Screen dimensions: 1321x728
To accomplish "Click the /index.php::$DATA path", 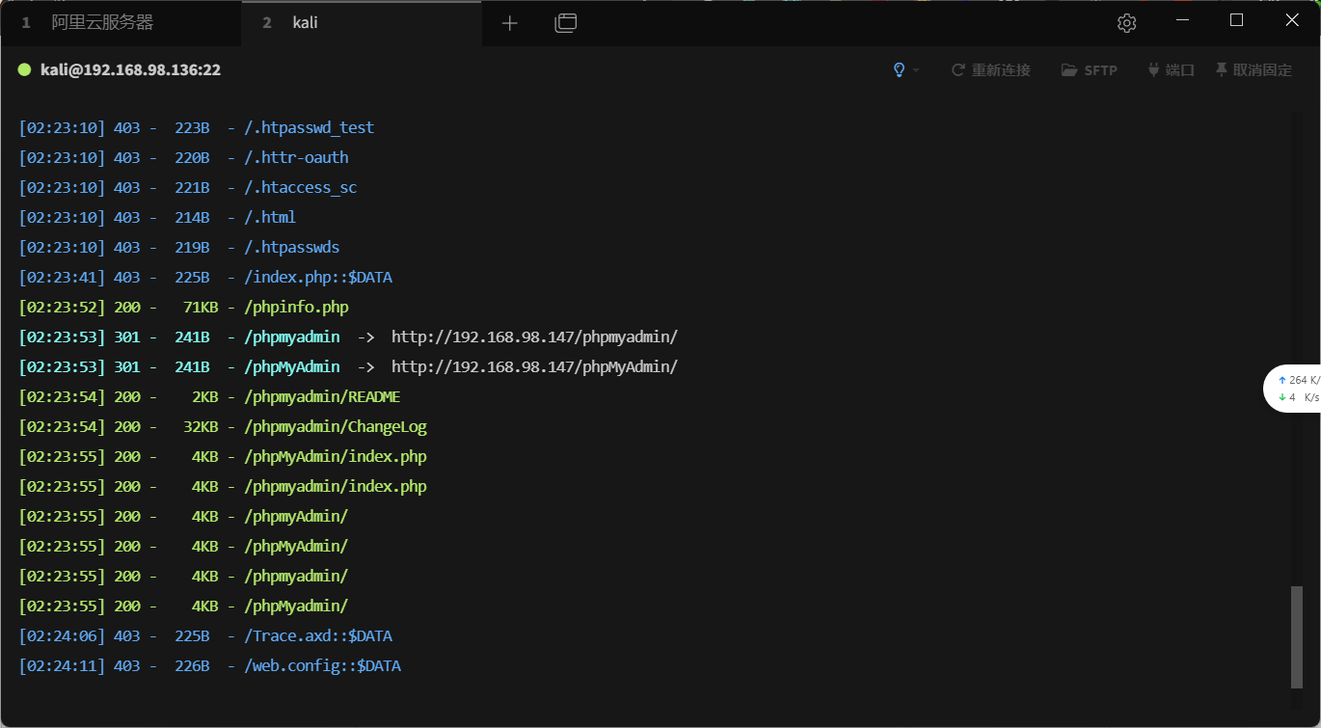I will coord(318,278).
